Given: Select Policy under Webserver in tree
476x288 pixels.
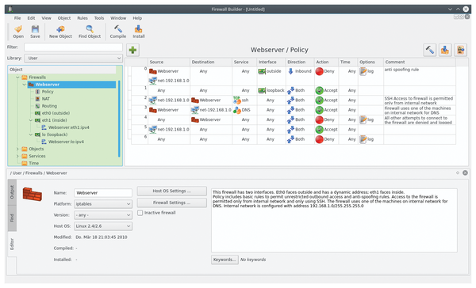Looking at the screenshot, I should 48,92.
